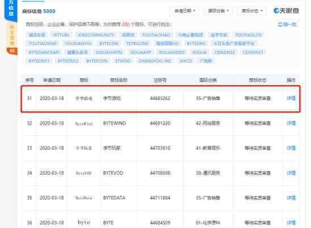Screen dimensions: 311x228
Task: Expand the 申请日期 filter dropdown
Action: pos(184,11)
